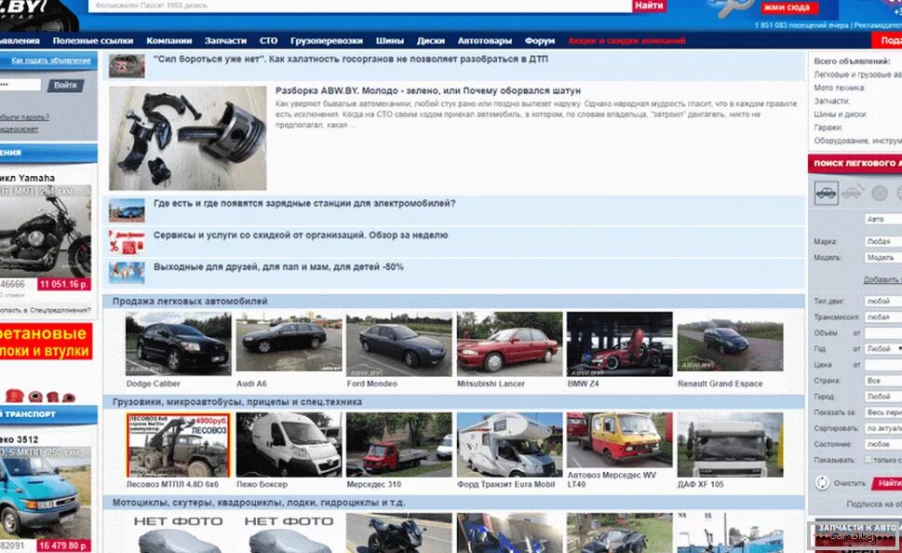Screen dimensions: 902x553
Task: Open Форд Транзит Eura Mobil photo
Action: coord(510,445)
